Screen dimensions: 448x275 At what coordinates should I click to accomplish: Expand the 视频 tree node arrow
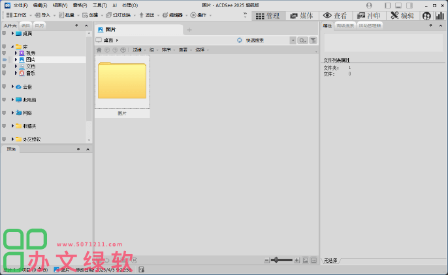click(x=16, y=53)
